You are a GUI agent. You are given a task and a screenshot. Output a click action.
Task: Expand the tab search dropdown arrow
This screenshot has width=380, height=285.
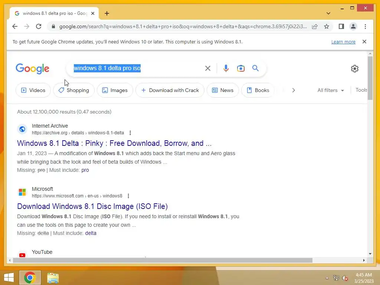coord(328,13)
